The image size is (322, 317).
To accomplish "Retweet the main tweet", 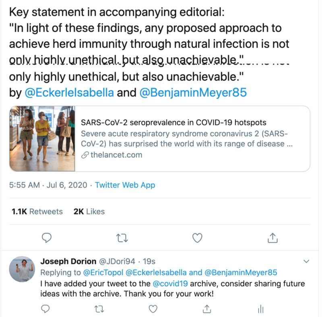I will [x=122, y=238].
